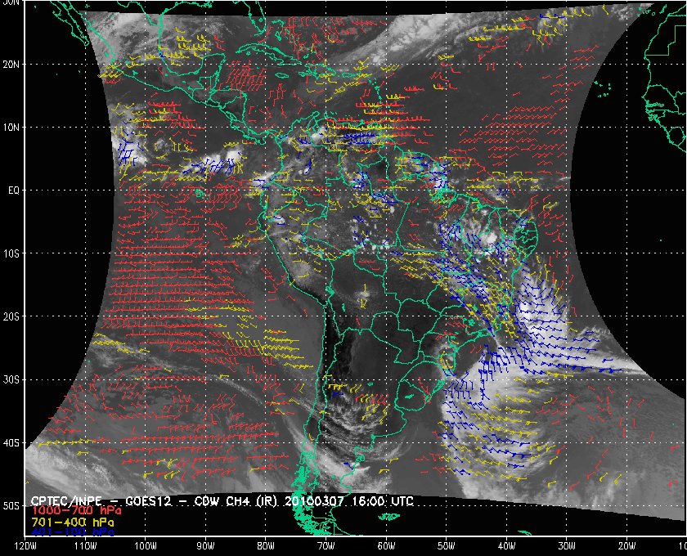Click the 100W longitude axis label
The image size is (687, 556).
pos(146,546)
